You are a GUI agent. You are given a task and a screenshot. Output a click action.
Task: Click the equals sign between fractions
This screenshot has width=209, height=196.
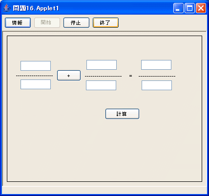[130, 76]
